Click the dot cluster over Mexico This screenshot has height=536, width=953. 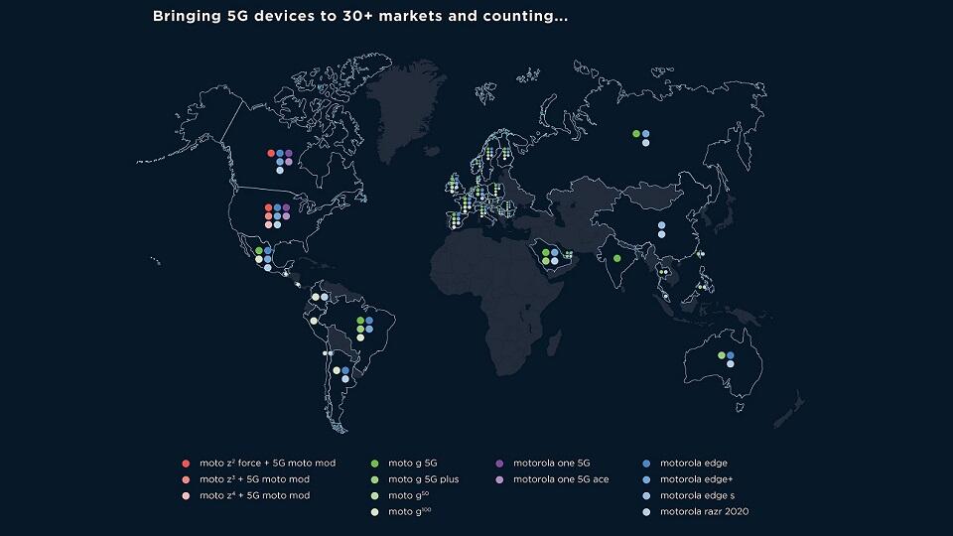pos(264,256)
